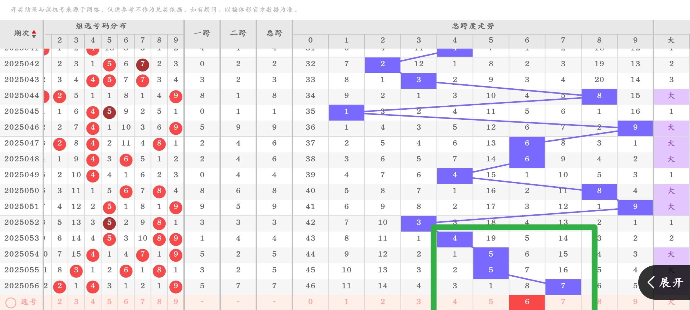Click the red ball 9 in row 2025051
The height and width of the screenshot is (310, 690).
(175, 207)
